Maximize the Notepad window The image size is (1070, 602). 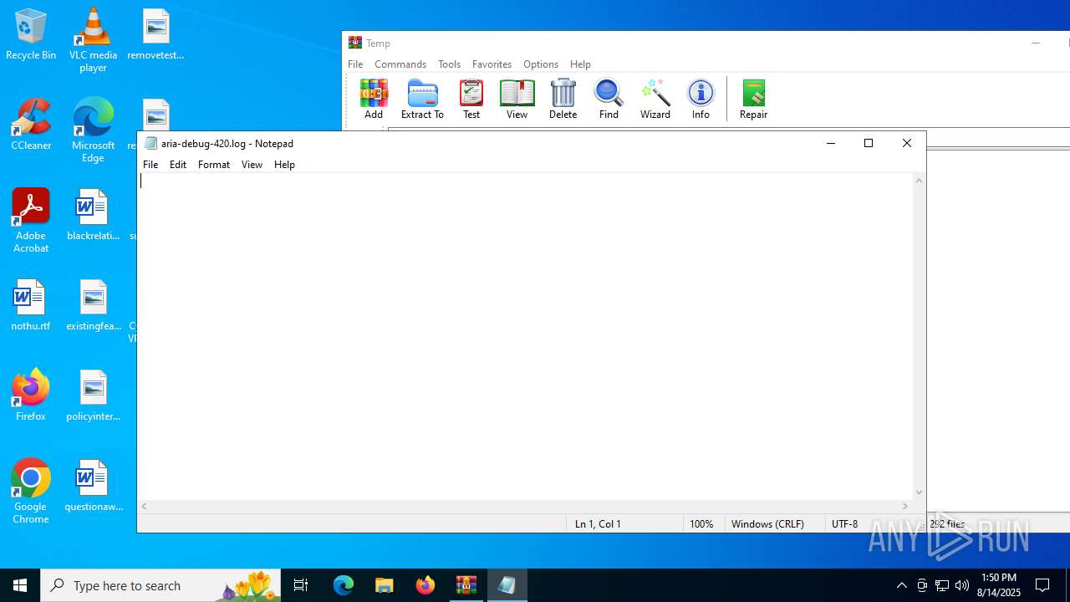coord(869,143)
